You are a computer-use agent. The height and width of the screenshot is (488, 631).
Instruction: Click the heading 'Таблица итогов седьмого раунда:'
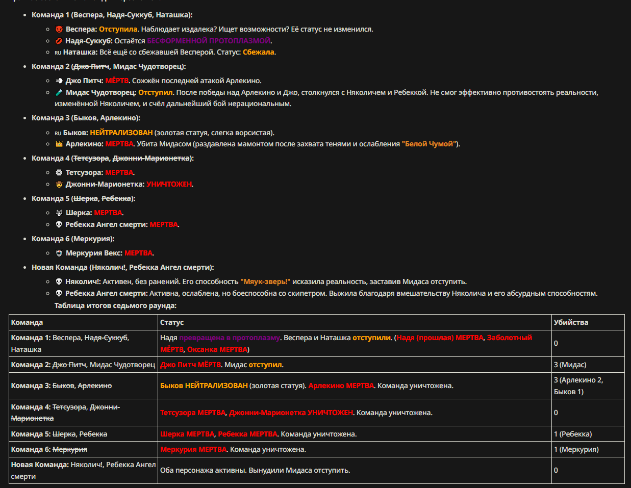click(115, 305)
